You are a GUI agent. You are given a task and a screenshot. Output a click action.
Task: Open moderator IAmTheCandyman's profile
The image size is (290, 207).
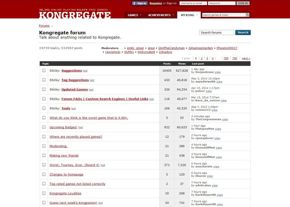[x=171, y=48]
